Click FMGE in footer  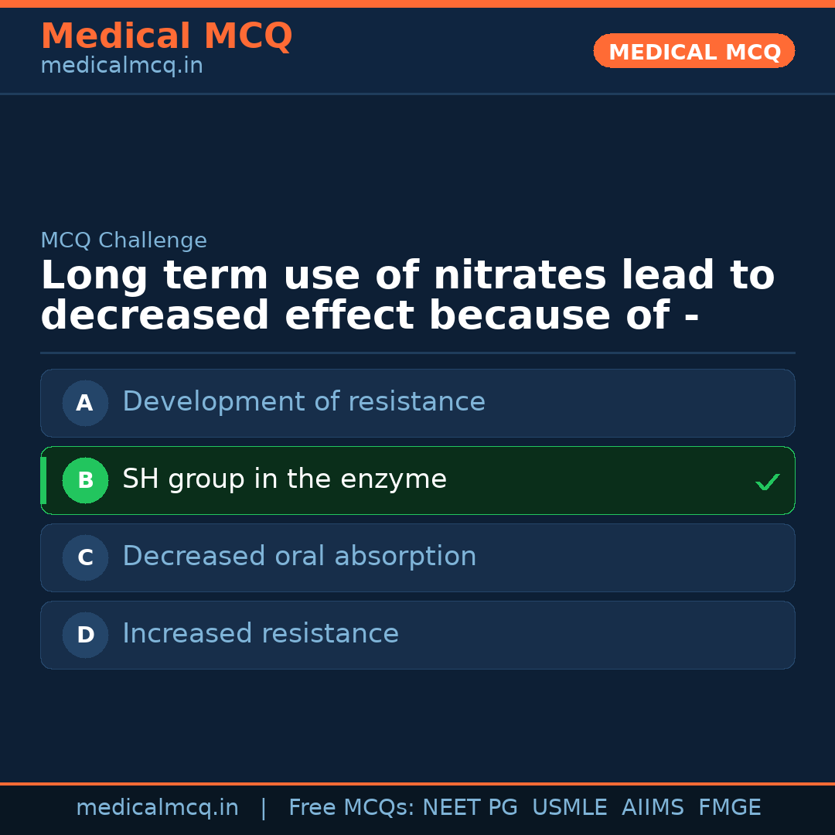click(729, 808)
